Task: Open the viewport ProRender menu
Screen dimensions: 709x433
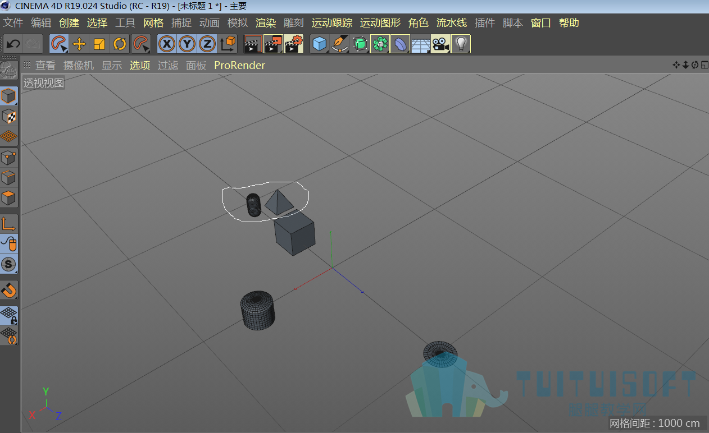Action: tap(239, 66)
